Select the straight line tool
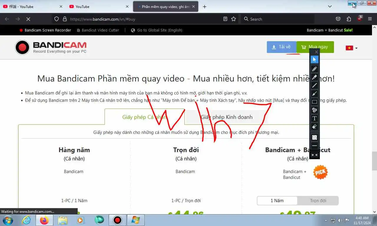The image size is (377, 226). pos(314,85)
